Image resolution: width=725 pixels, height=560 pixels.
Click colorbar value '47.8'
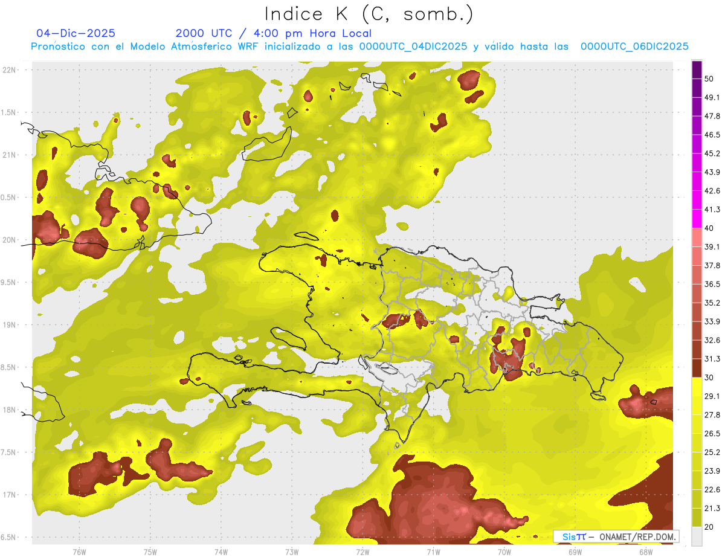(712, 116)
